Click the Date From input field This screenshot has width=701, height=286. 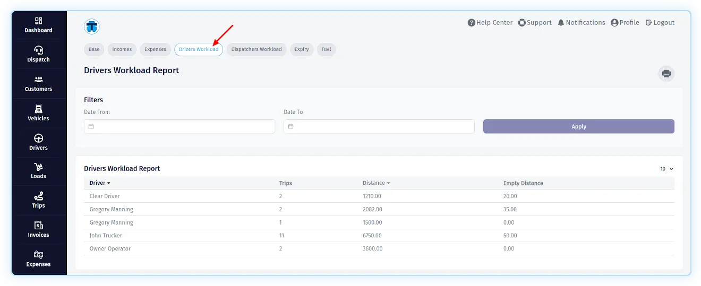click(x=179, y=127)
